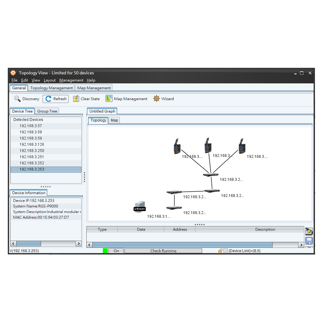The height and width of the screenshot is (323, 323).
Task: Tick the checkbox beside {Device:Link}
Action: tap(226, 251)
